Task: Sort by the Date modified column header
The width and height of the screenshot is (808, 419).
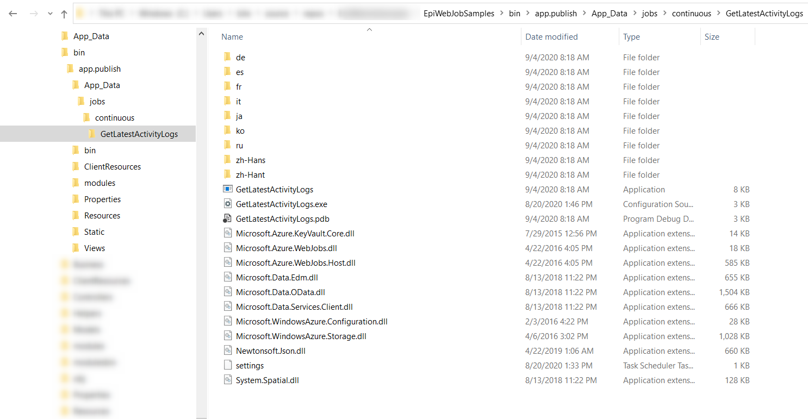Action: (551, 37)
